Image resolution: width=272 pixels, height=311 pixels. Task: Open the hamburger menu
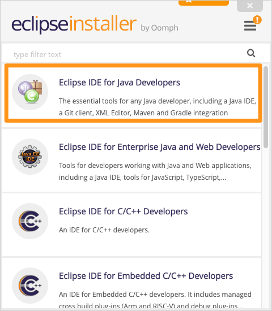point(250,26)
